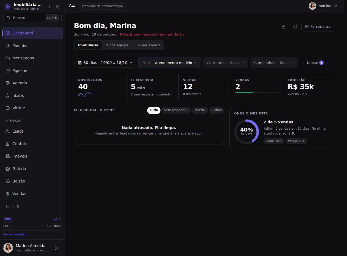The height and width of the screenshot is (256, 347).
Task: Click Leads 50% chip
Action: (x=274, y=141)
